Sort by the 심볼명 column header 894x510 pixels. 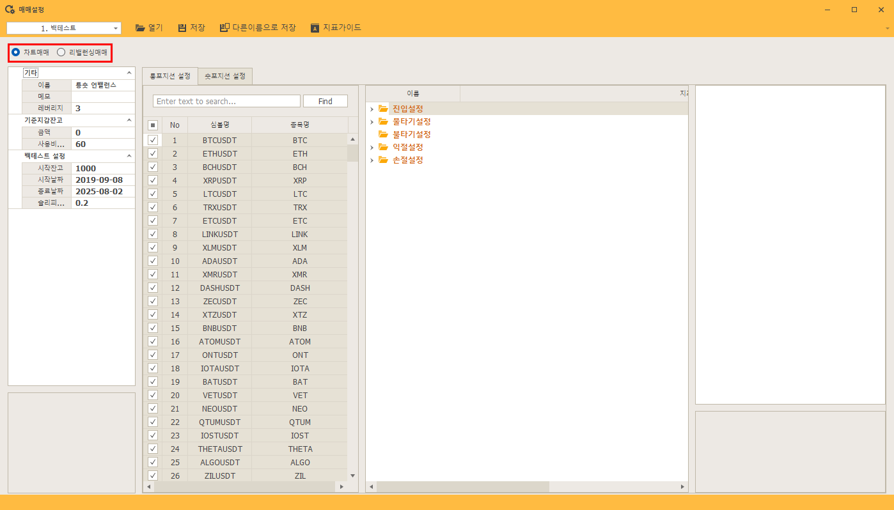219,125
